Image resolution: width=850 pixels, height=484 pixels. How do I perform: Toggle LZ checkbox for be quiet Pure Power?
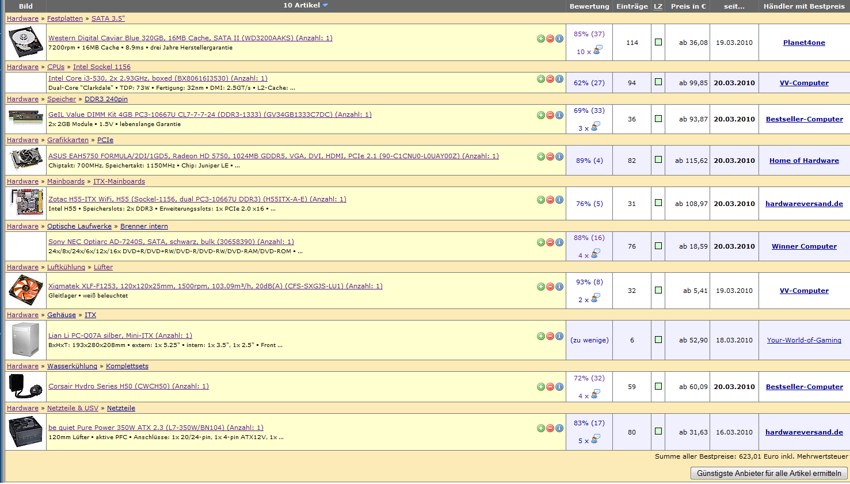[x=658, y=431]
